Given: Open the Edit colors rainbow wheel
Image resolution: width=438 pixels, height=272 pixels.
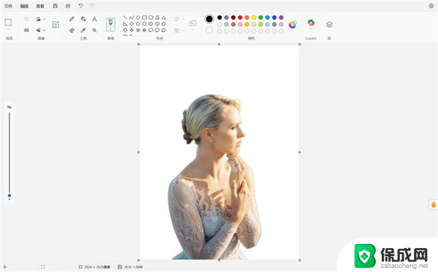Looking at the screenshot, I should 292,25.
